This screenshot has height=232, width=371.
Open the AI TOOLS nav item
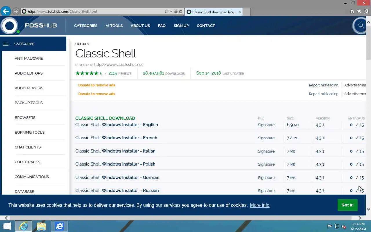114,26
